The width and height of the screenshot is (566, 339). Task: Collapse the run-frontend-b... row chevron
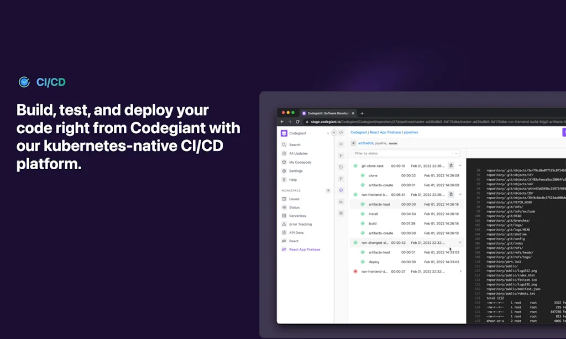point(460,195)
